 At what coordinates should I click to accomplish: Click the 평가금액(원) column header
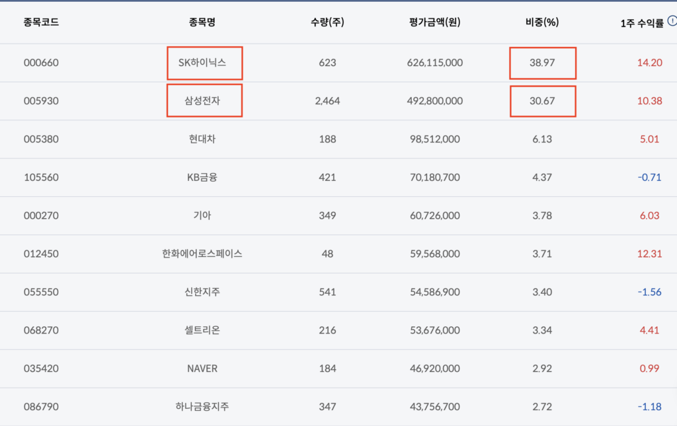pyautogui.click(x=435, y=22)
